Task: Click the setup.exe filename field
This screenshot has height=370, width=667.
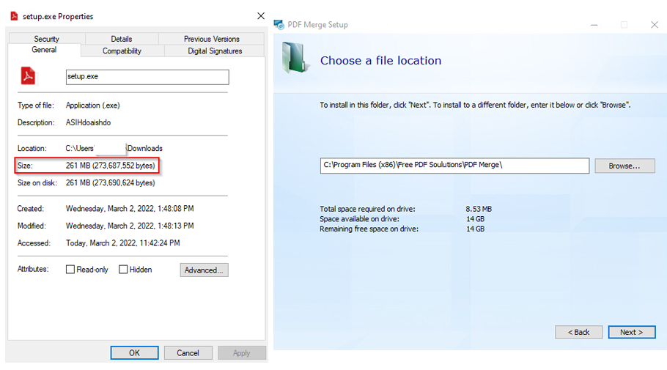Action: point(147,77)
